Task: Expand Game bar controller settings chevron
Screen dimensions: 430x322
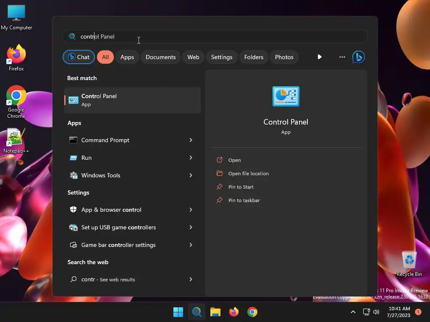Action: point(191,245)
